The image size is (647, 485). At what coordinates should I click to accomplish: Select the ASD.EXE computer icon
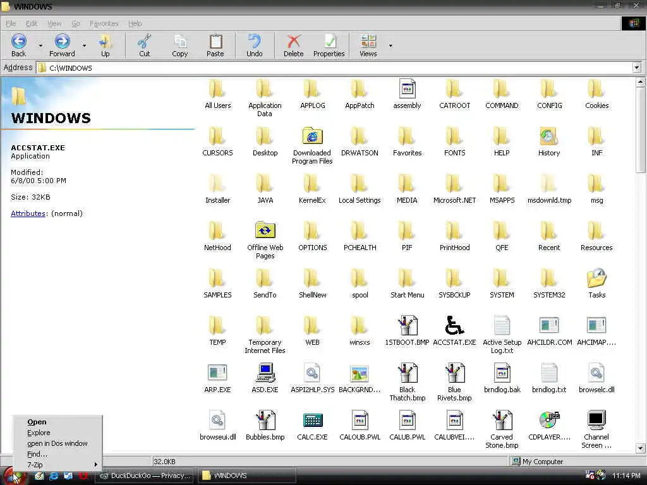pos(265,373)
